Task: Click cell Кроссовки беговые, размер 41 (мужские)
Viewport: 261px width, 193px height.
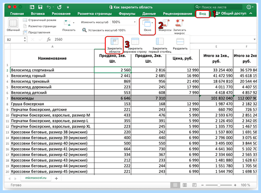Action: pyautogui.click(x=52, y=149)
